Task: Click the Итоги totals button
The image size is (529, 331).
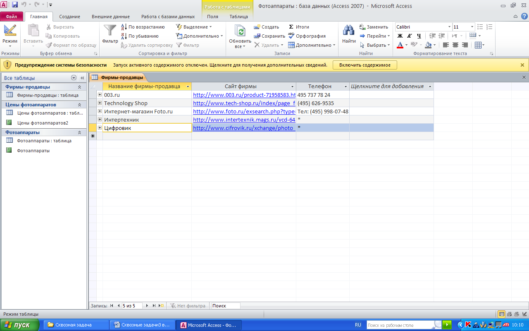Action: tap(299, 27)
